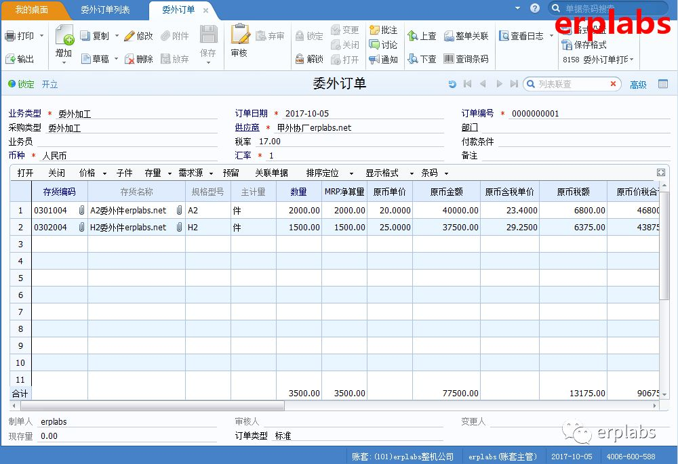
Task: Click the 存货编码 column header
Action: (x=59, y=192)
